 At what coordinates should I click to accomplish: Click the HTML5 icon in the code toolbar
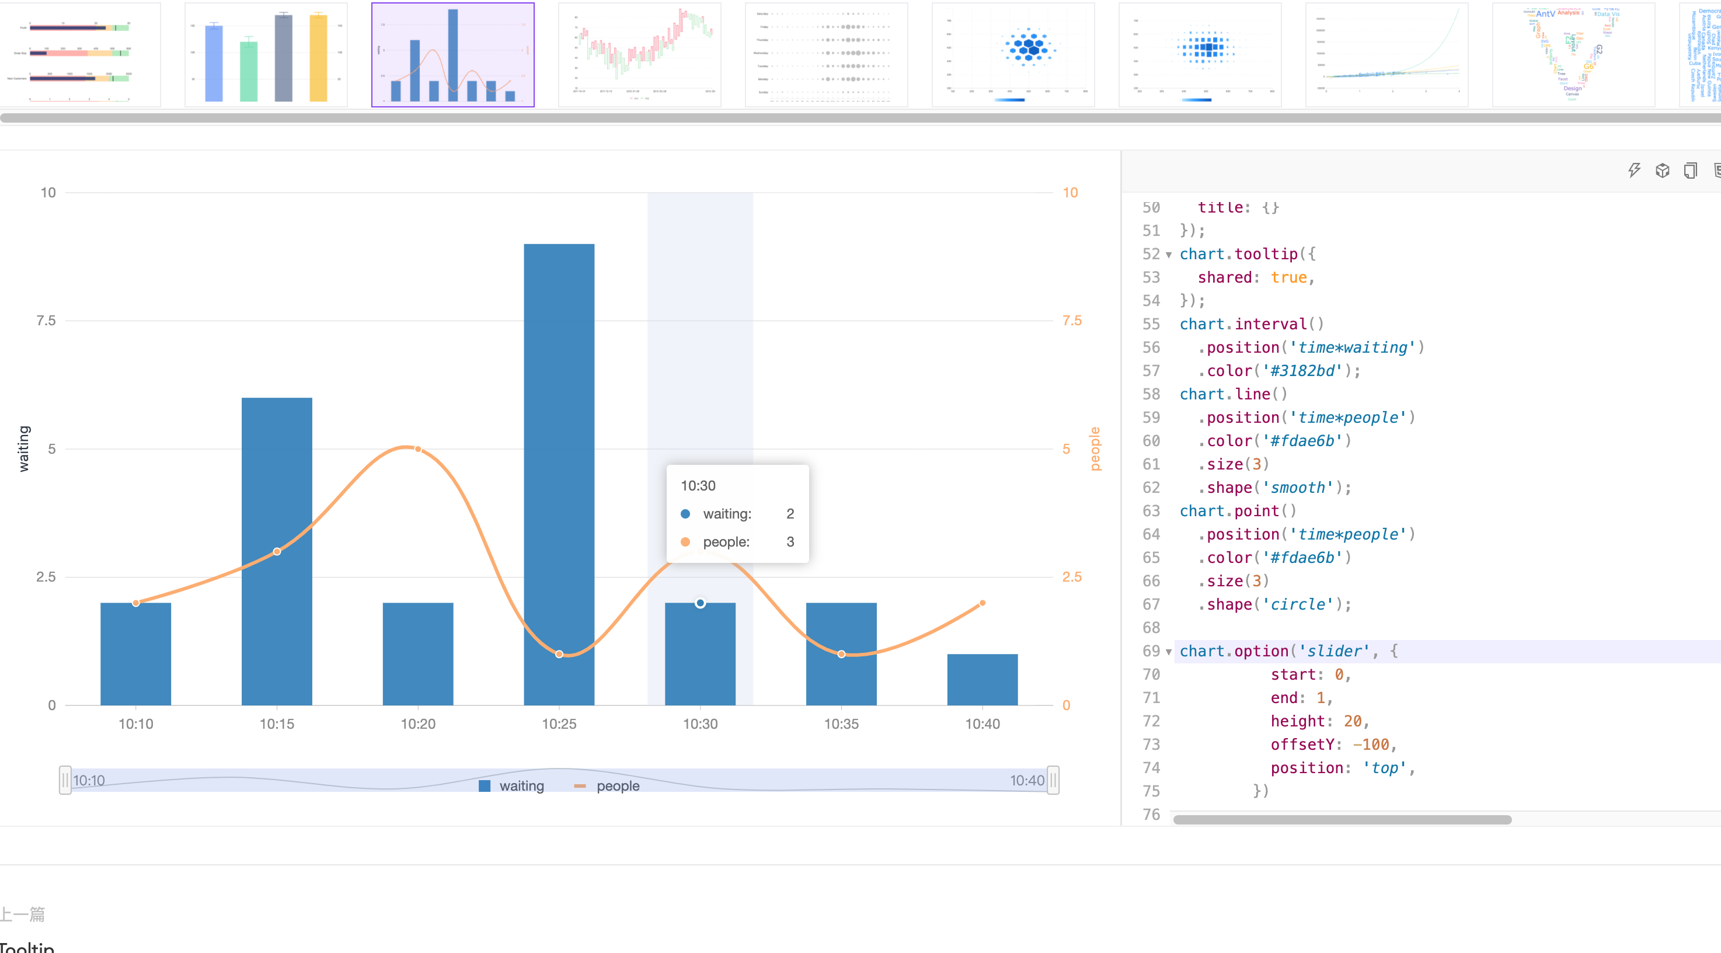coord(1717,171)
